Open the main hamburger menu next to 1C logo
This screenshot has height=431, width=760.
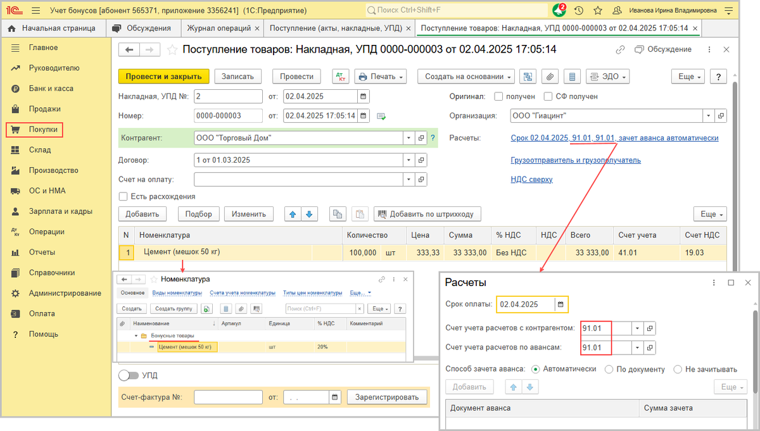35,10
